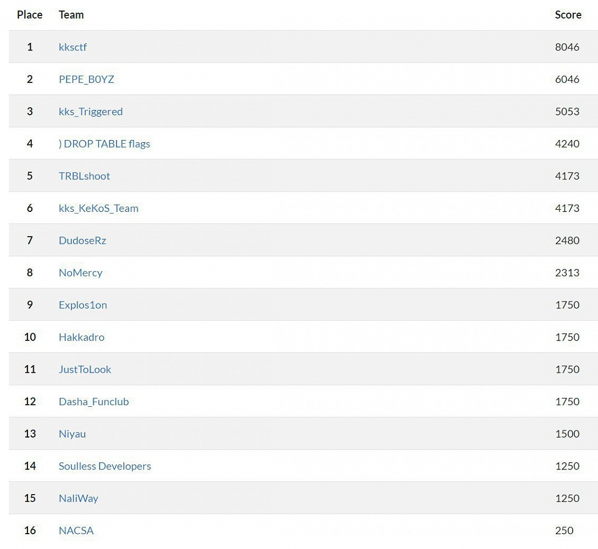Click the DudoseRz team link
This screenshot has height=549, width=598.
[82, 240]
